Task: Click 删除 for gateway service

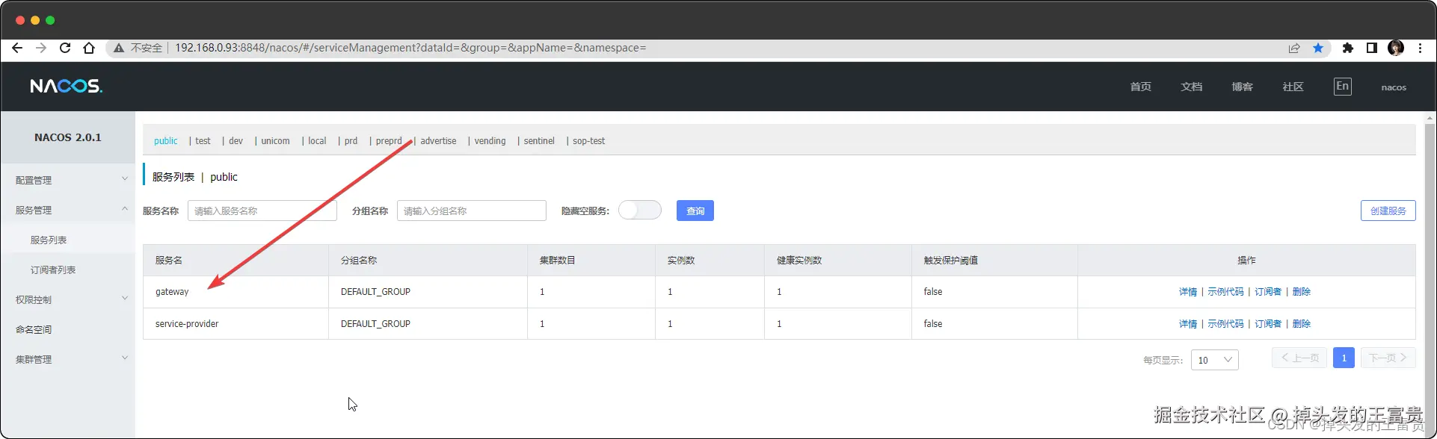Action: tap(1302, 292)
